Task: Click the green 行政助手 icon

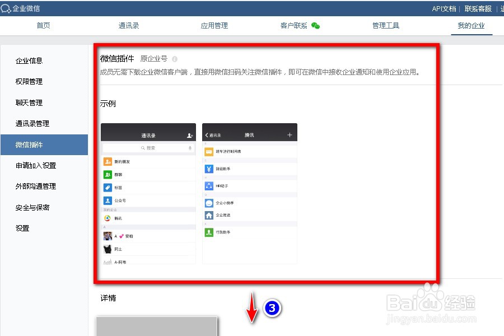Action: pyautogui.click(x=209, y=232)
